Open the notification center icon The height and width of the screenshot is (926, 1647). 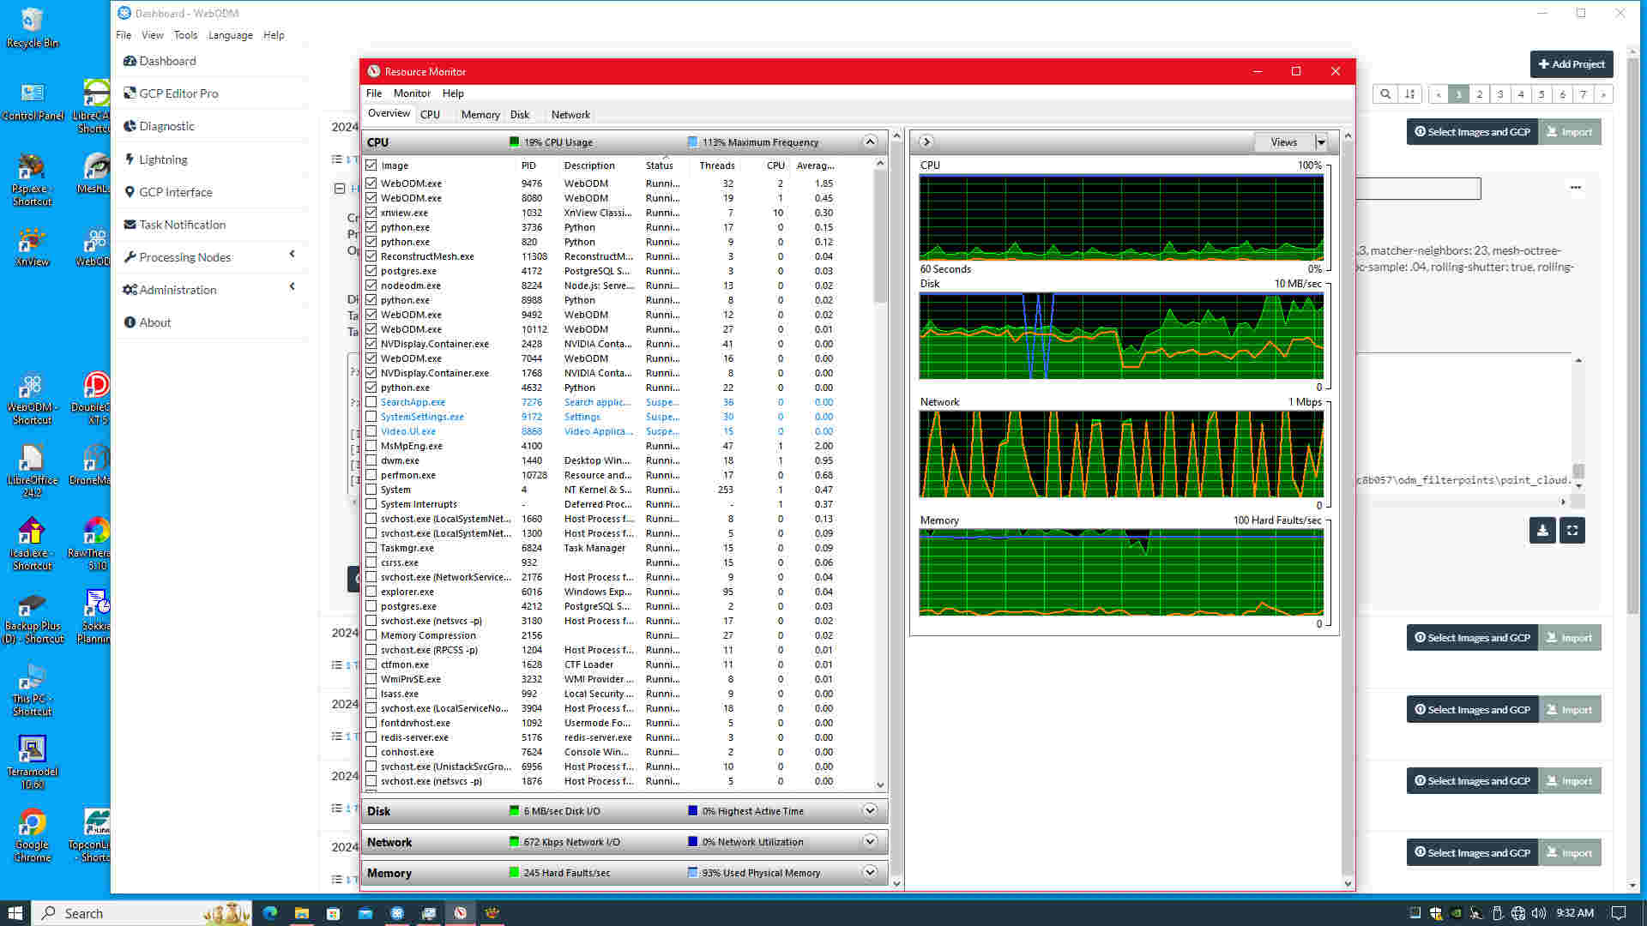(x=1619, y=913)
